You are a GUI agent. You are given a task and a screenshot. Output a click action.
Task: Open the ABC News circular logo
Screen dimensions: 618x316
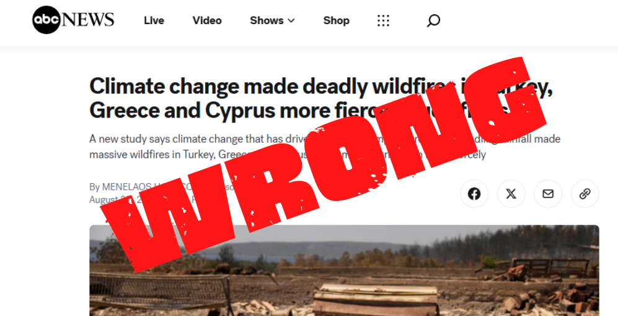(x=46, y=20)
